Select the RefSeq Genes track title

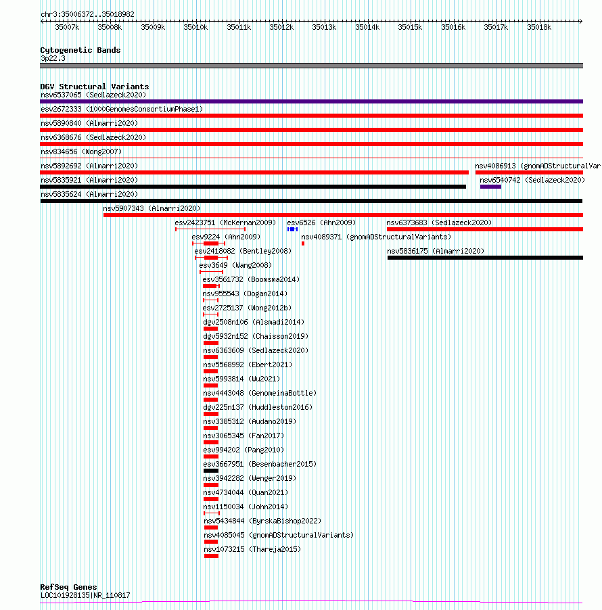coord(68,587)
